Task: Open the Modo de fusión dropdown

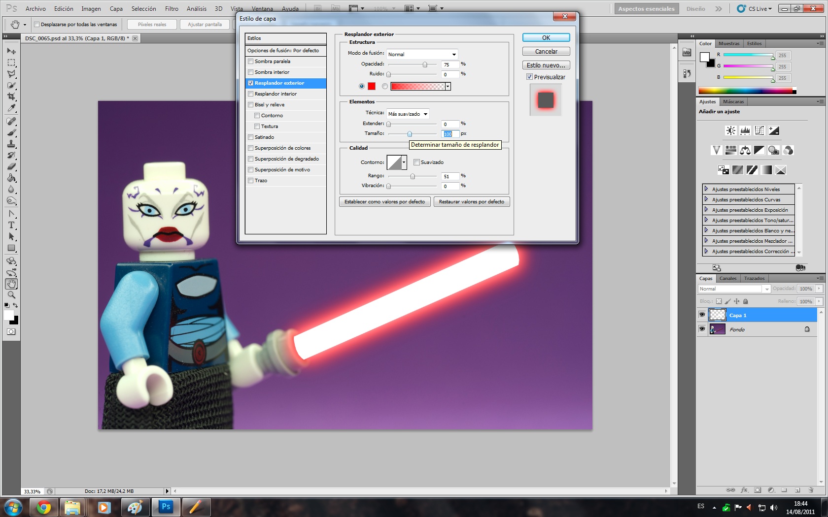Action: coord(422,54)
